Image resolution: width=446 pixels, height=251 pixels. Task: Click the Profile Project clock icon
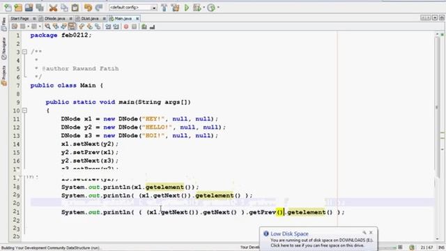click(211, 8)
